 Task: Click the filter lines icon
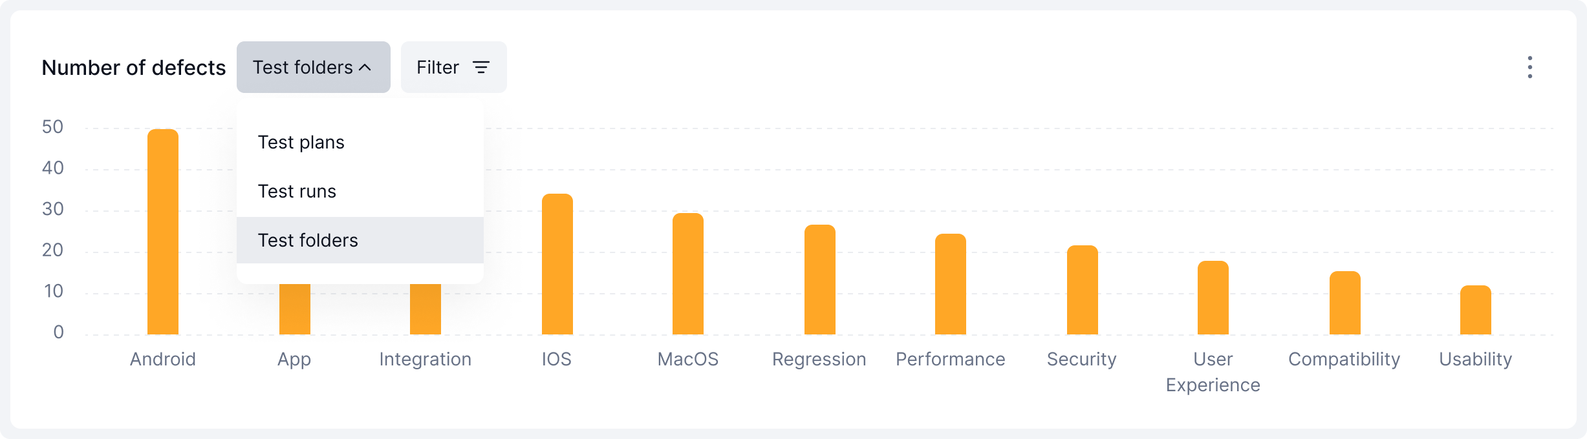[x=481, y=67]
